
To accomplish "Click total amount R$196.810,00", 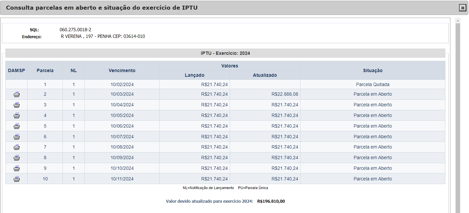I will pos(271,201).
